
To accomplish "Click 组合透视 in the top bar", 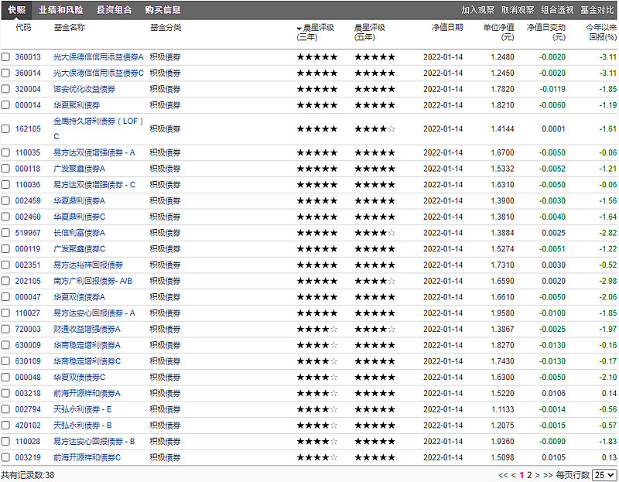I will point(557,10).
